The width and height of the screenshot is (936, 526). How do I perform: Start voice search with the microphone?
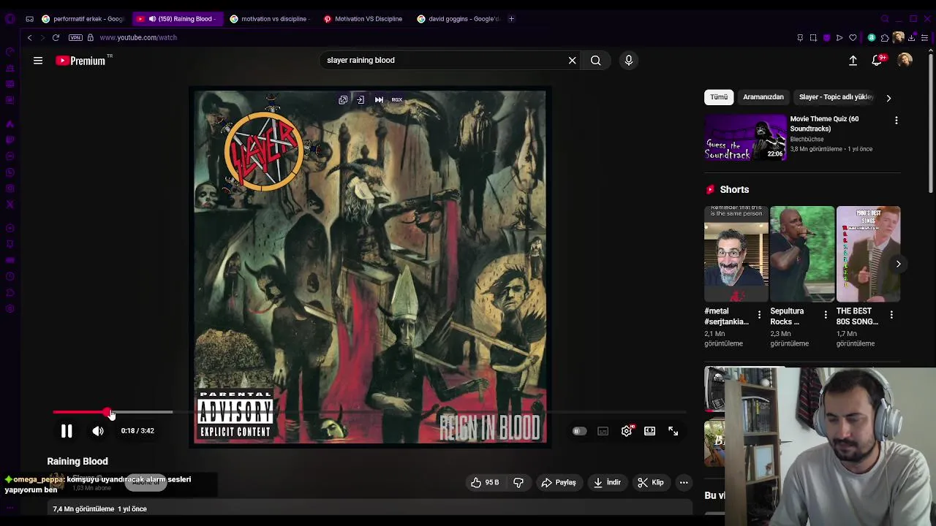coord(628,61)
